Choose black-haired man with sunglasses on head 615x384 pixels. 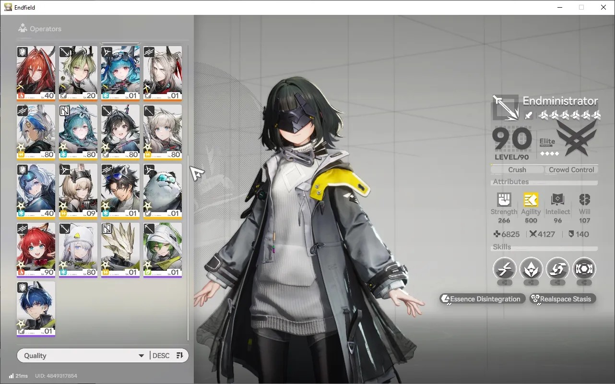[x=120, y=191]
